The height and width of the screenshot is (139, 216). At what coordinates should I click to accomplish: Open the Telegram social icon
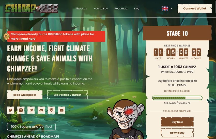point(31,110)
